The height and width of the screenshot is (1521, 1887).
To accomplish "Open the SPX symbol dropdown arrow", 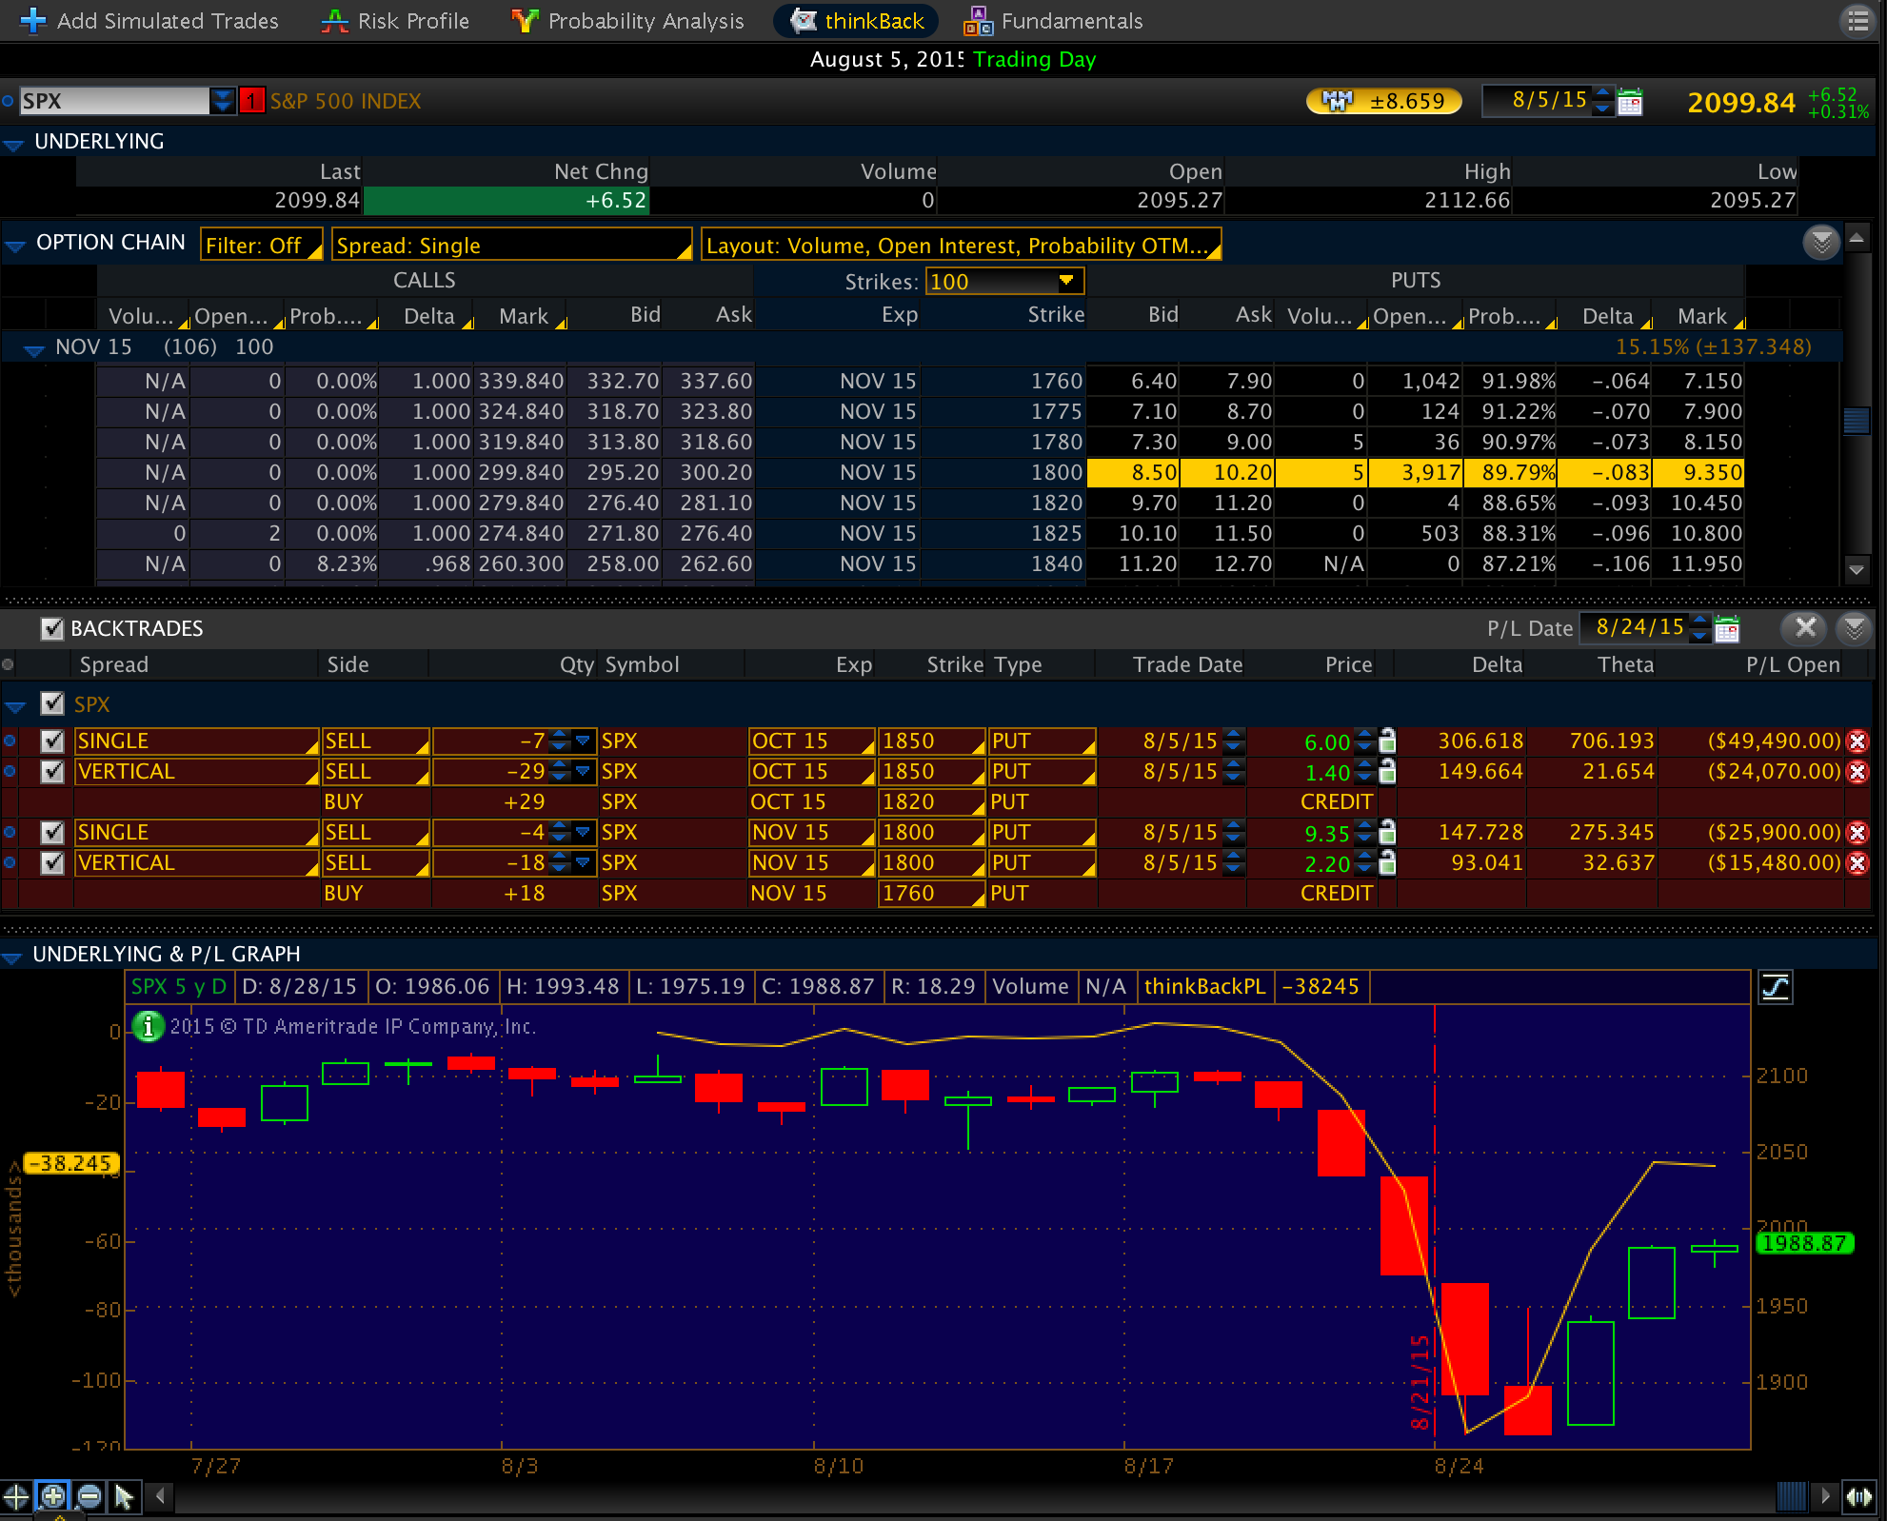I will click(222, 101).
